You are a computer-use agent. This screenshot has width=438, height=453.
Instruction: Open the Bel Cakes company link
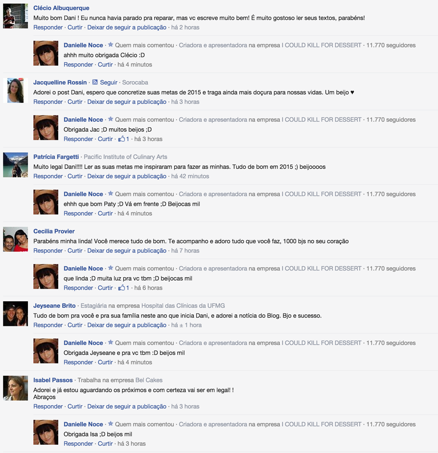pyautogui.click(x=149, y=380)
